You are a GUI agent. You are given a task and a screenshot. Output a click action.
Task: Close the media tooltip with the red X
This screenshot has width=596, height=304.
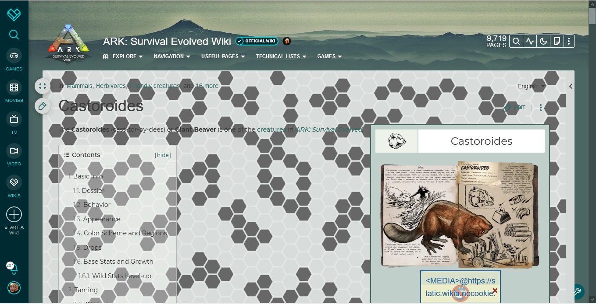point(495,290)
